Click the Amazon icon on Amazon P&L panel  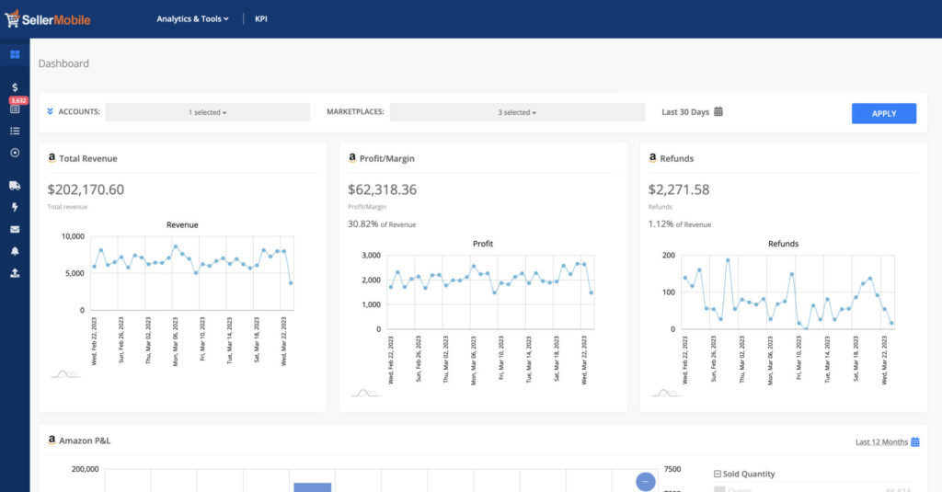coord(52,441)
